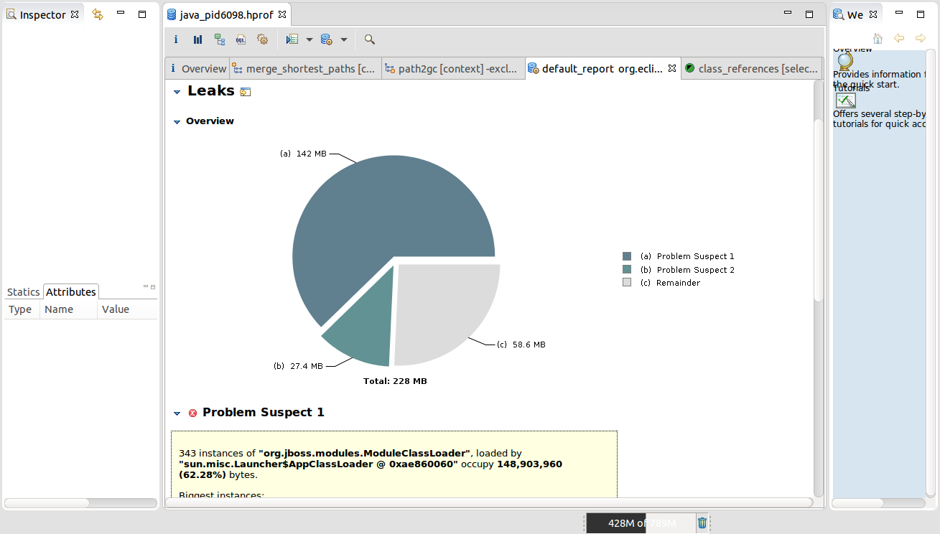Minimize the heap dump editor area
Image resolution: width=940 pixels, height=534 pixels.
pos(788,14)
